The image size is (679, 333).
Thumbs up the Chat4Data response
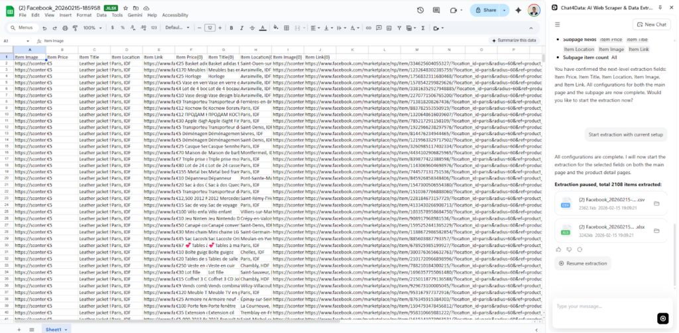[x=558, y=250]
